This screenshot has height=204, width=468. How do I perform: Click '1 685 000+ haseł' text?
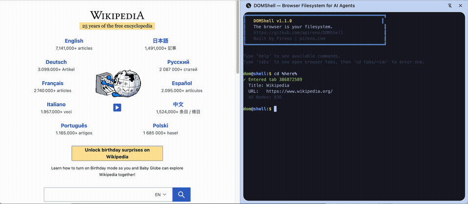160,133
